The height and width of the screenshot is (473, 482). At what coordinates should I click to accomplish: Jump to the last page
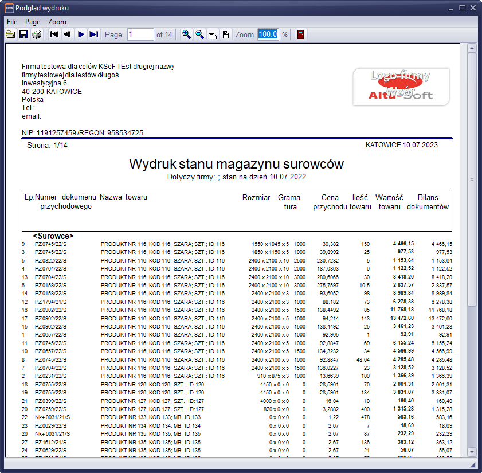94,34
